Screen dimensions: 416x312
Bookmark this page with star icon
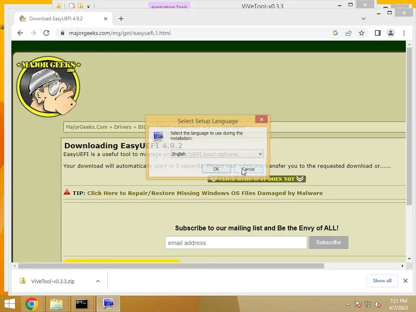(361, 33)
